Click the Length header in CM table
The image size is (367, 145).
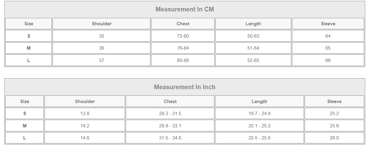(x=253, y=24)
